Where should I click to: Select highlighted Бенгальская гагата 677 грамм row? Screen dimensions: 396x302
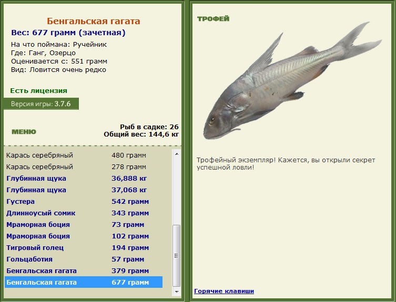83,283
